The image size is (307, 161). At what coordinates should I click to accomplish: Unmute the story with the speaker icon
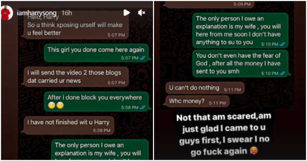pos(141,13)
